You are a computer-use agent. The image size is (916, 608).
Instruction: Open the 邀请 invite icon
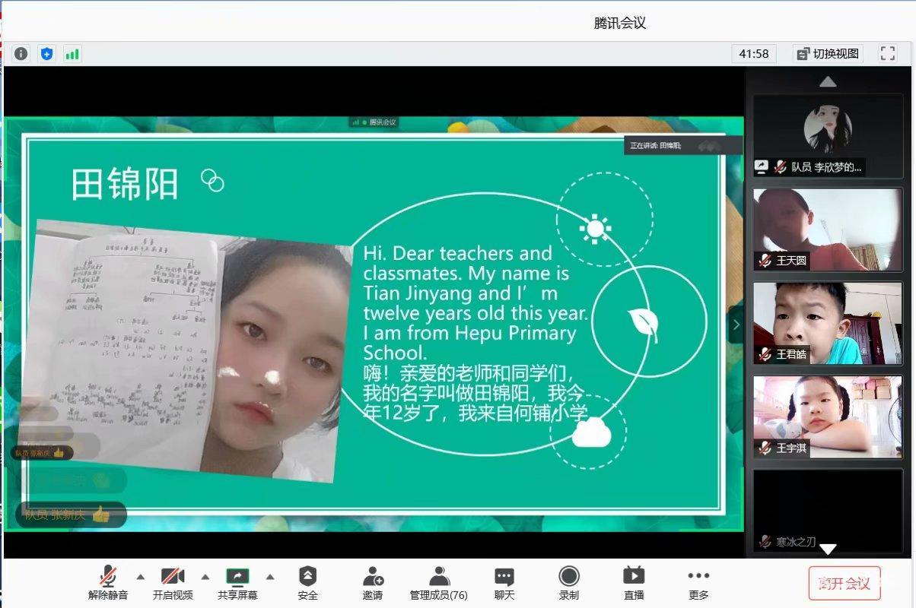click(373, 583)
